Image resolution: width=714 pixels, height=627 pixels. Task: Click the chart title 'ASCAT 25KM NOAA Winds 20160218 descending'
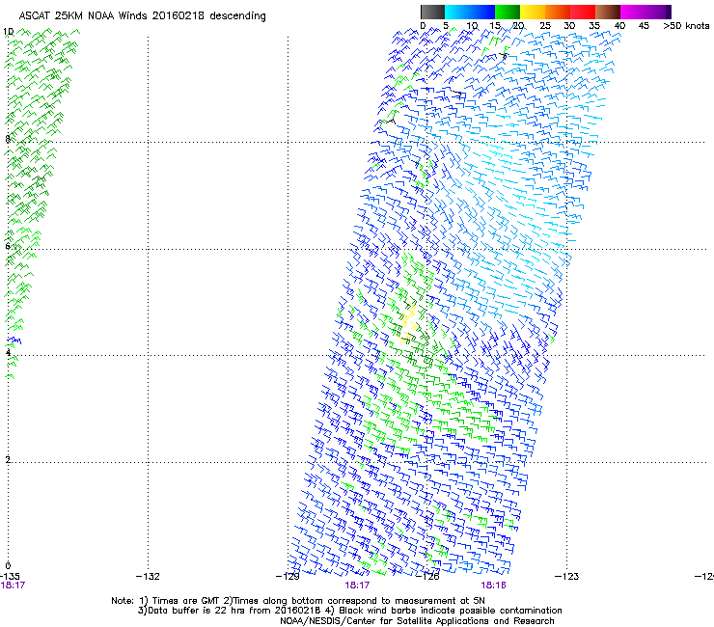point(143,15)
